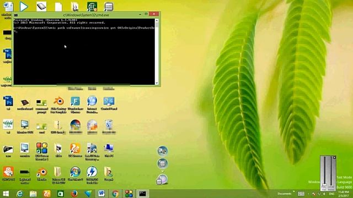The image size is (353, 198).
Task: Open the Start menu on the taskbar
Action: point(6,194)
